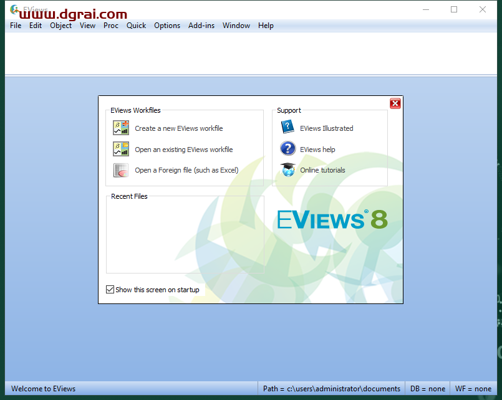This screenshot has width=502, height=400.
Task: Click Open an existing EViews workfile link
Action: tap(184, 150)
